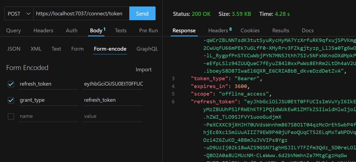Edit the refresh_token value starting eyJhbGci
This screenshot has width=356, height=162.
coord(113,84)
